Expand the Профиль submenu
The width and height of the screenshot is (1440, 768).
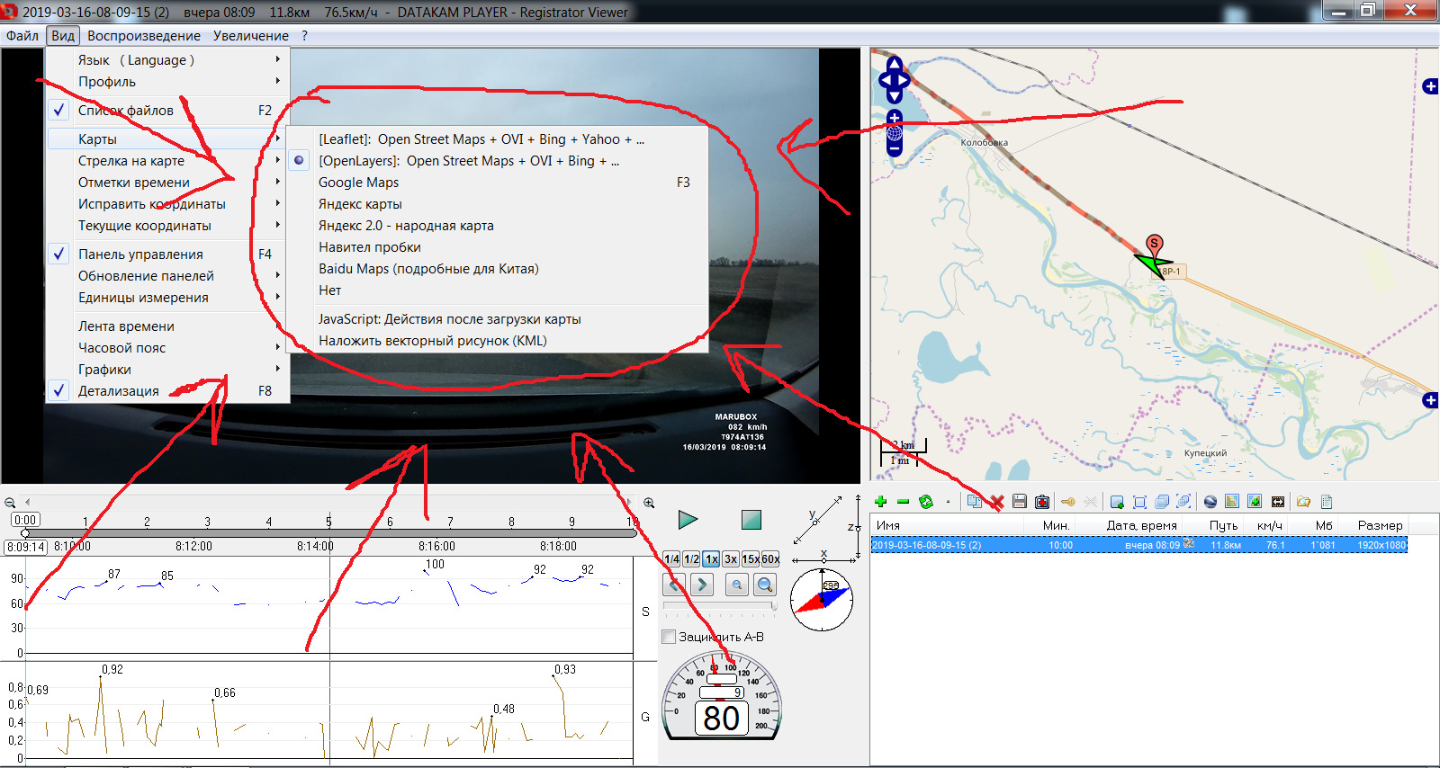coord(168,82)
